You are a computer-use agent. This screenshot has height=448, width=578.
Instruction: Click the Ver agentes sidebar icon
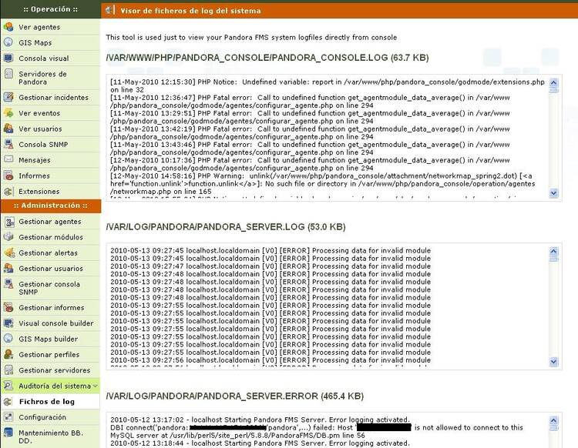point(8,27)
